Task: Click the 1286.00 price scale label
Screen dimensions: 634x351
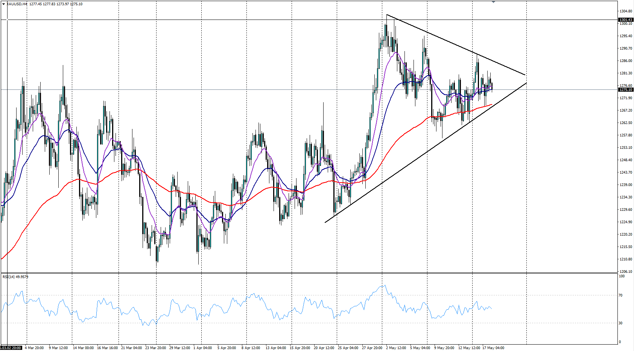Action: click(626, 61)
